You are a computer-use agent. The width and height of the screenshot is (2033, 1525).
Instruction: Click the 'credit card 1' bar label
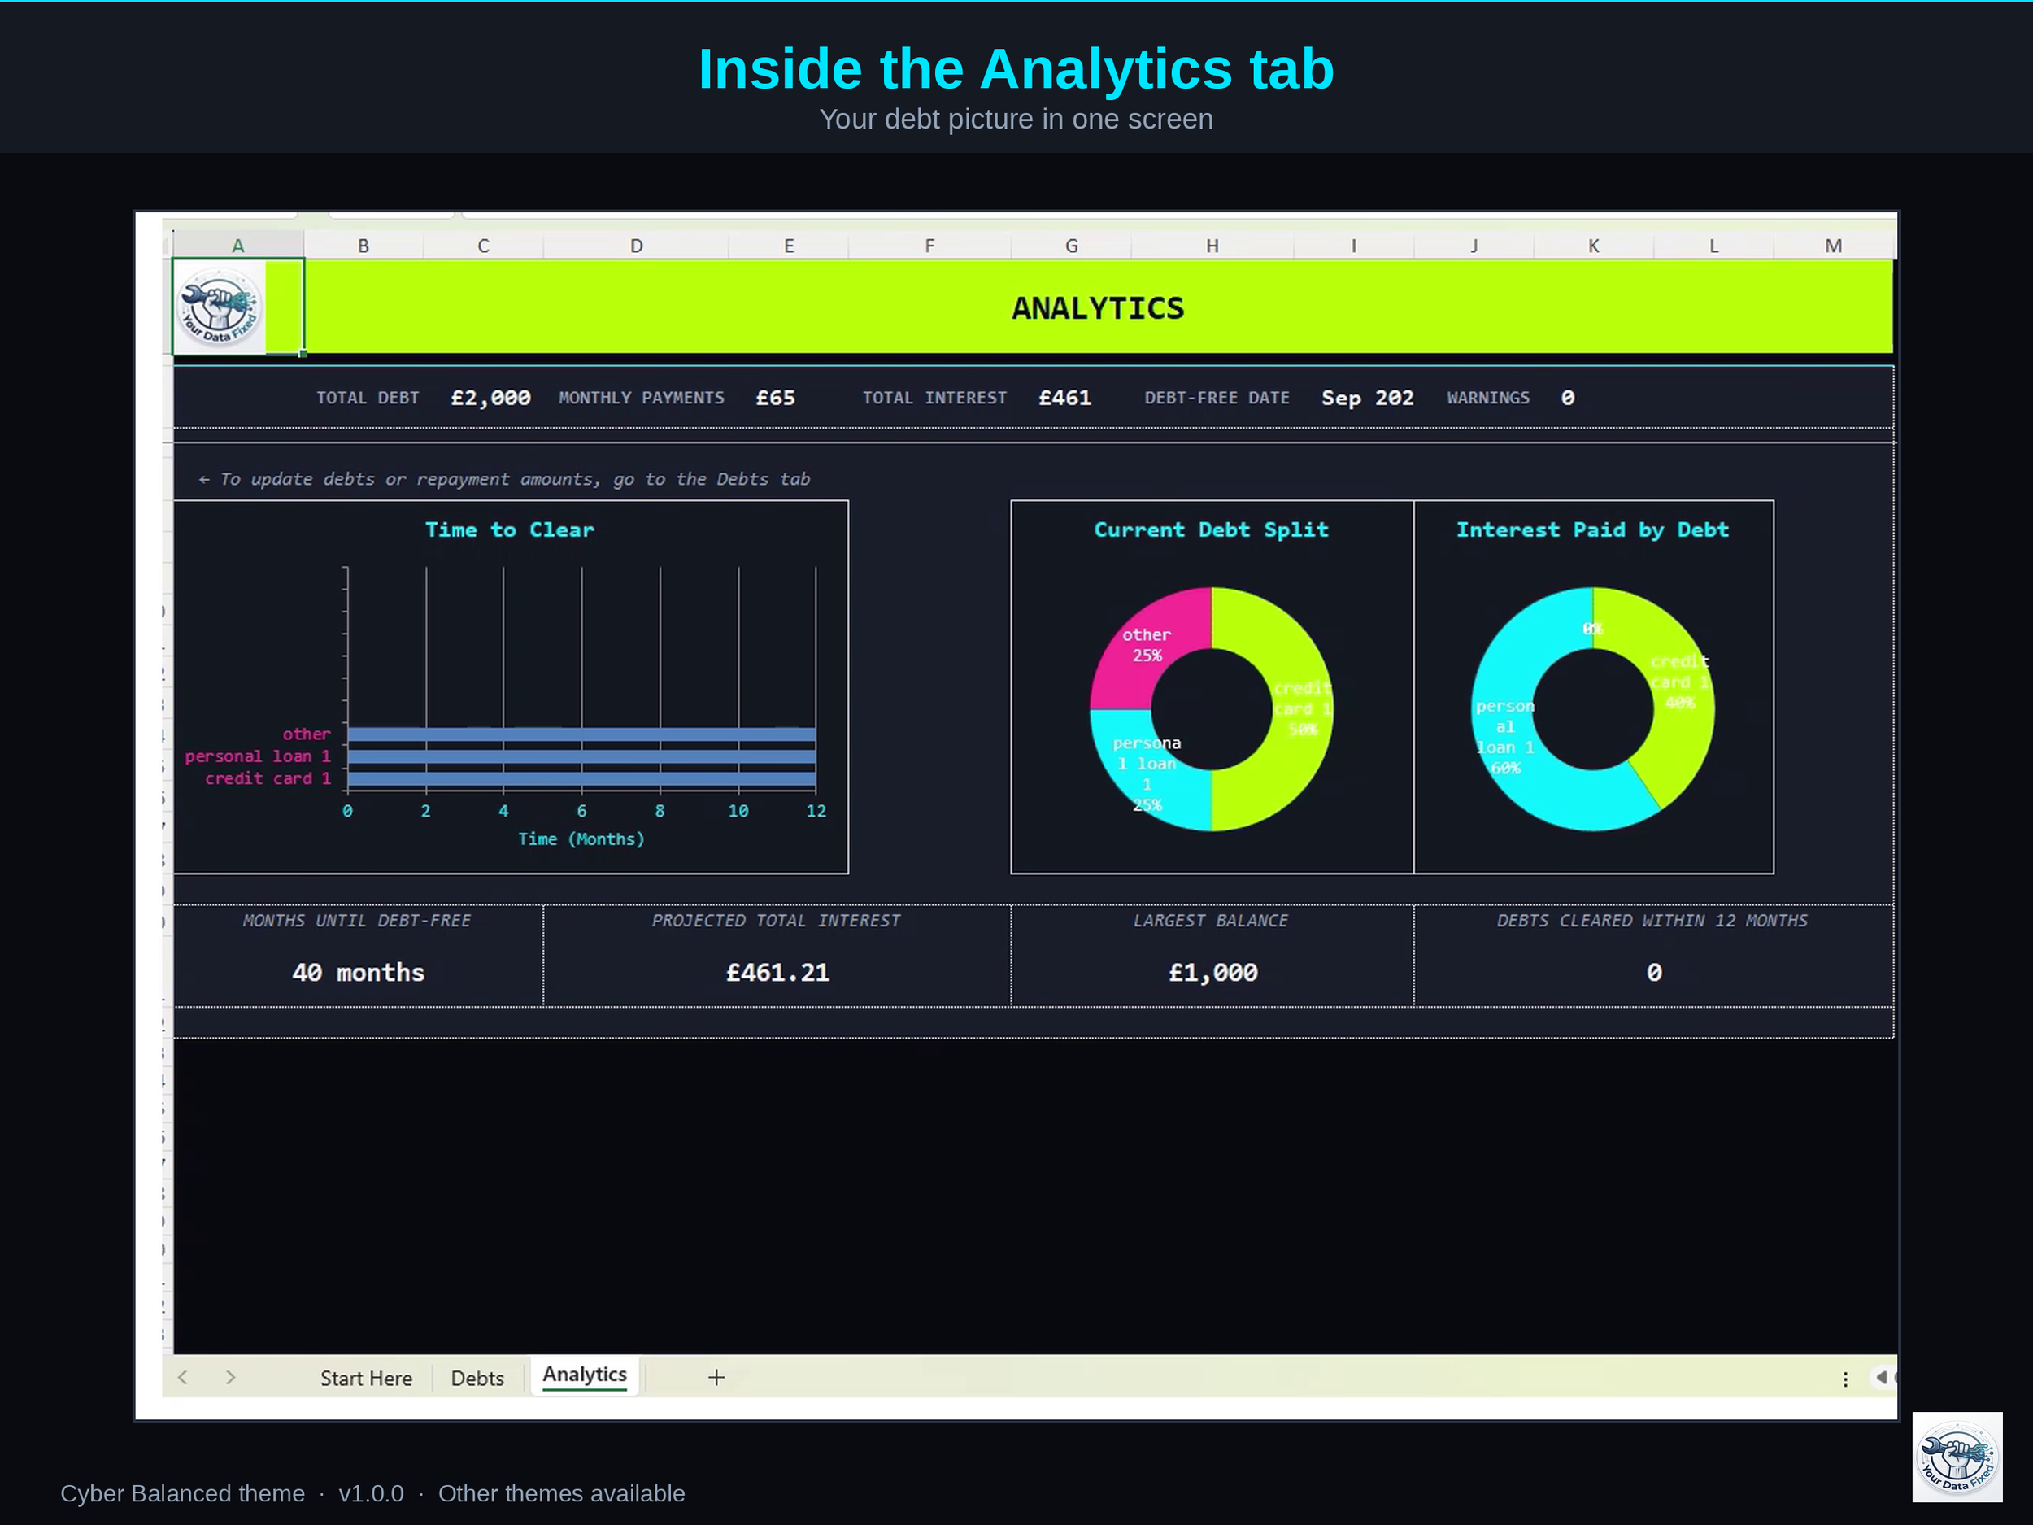tap(268, 778)
